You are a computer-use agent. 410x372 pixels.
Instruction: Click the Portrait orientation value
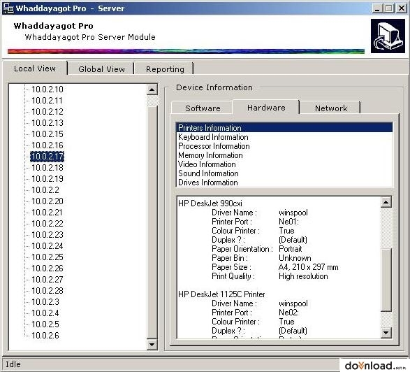pos(291,249)
